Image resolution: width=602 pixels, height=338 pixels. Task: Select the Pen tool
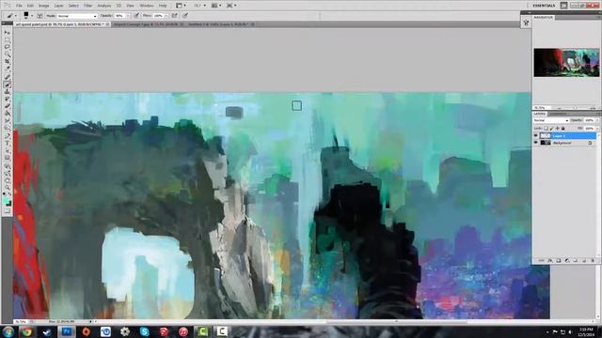[x=8, y=135]
